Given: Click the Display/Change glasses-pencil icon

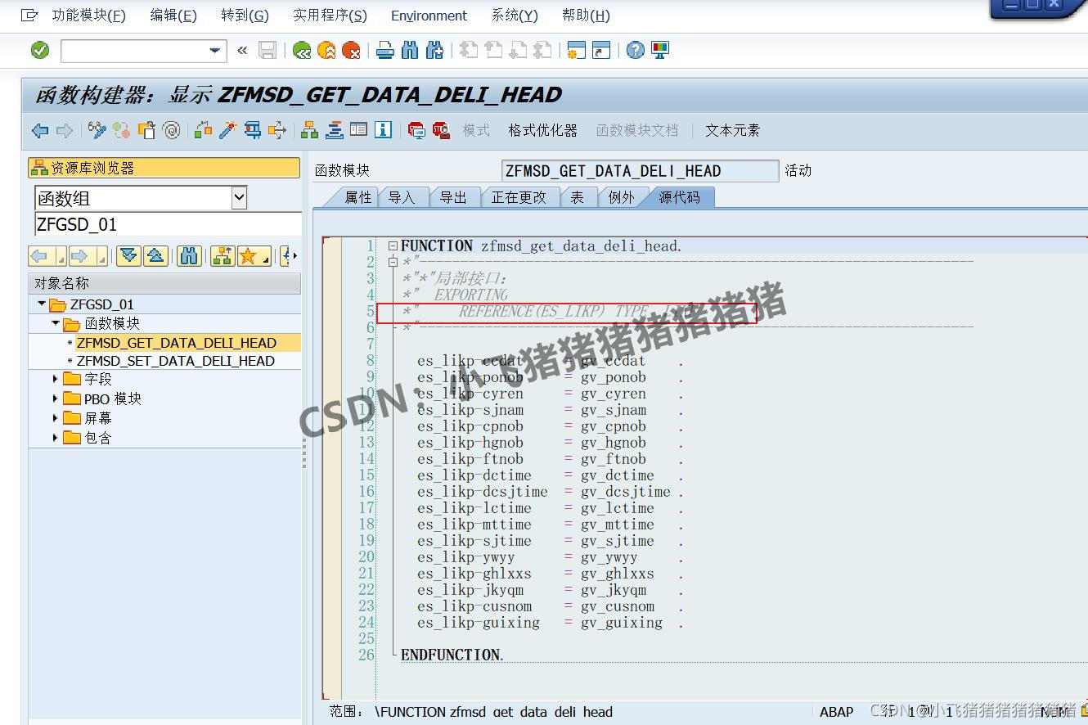Looking at the screenshot, I should [97, 130].
